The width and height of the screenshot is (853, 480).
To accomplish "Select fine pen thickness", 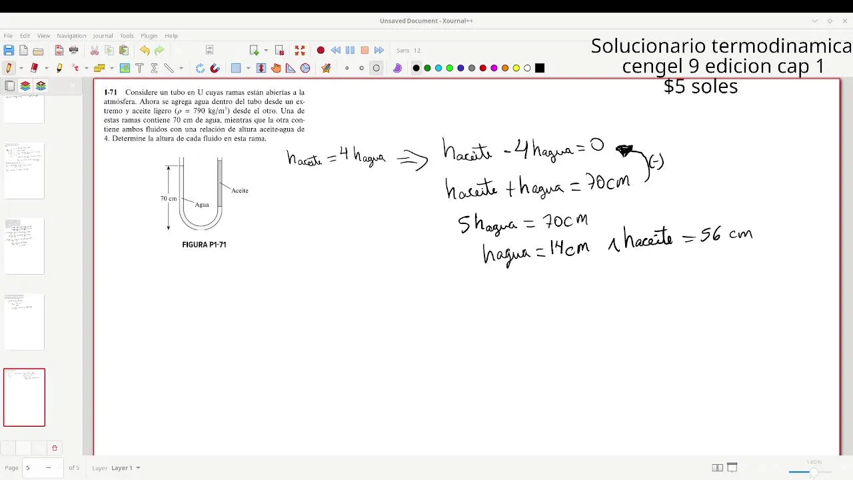I will pyautogui.click(x=347, y=68).
